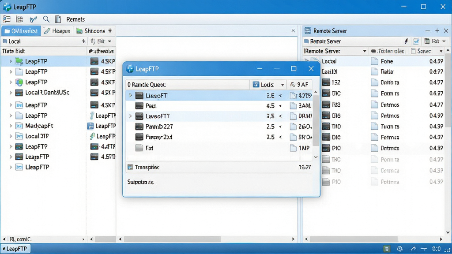The image size is (452, 254).
Task: Click the file icon next to Tiatta
Action: pos(374,72)
